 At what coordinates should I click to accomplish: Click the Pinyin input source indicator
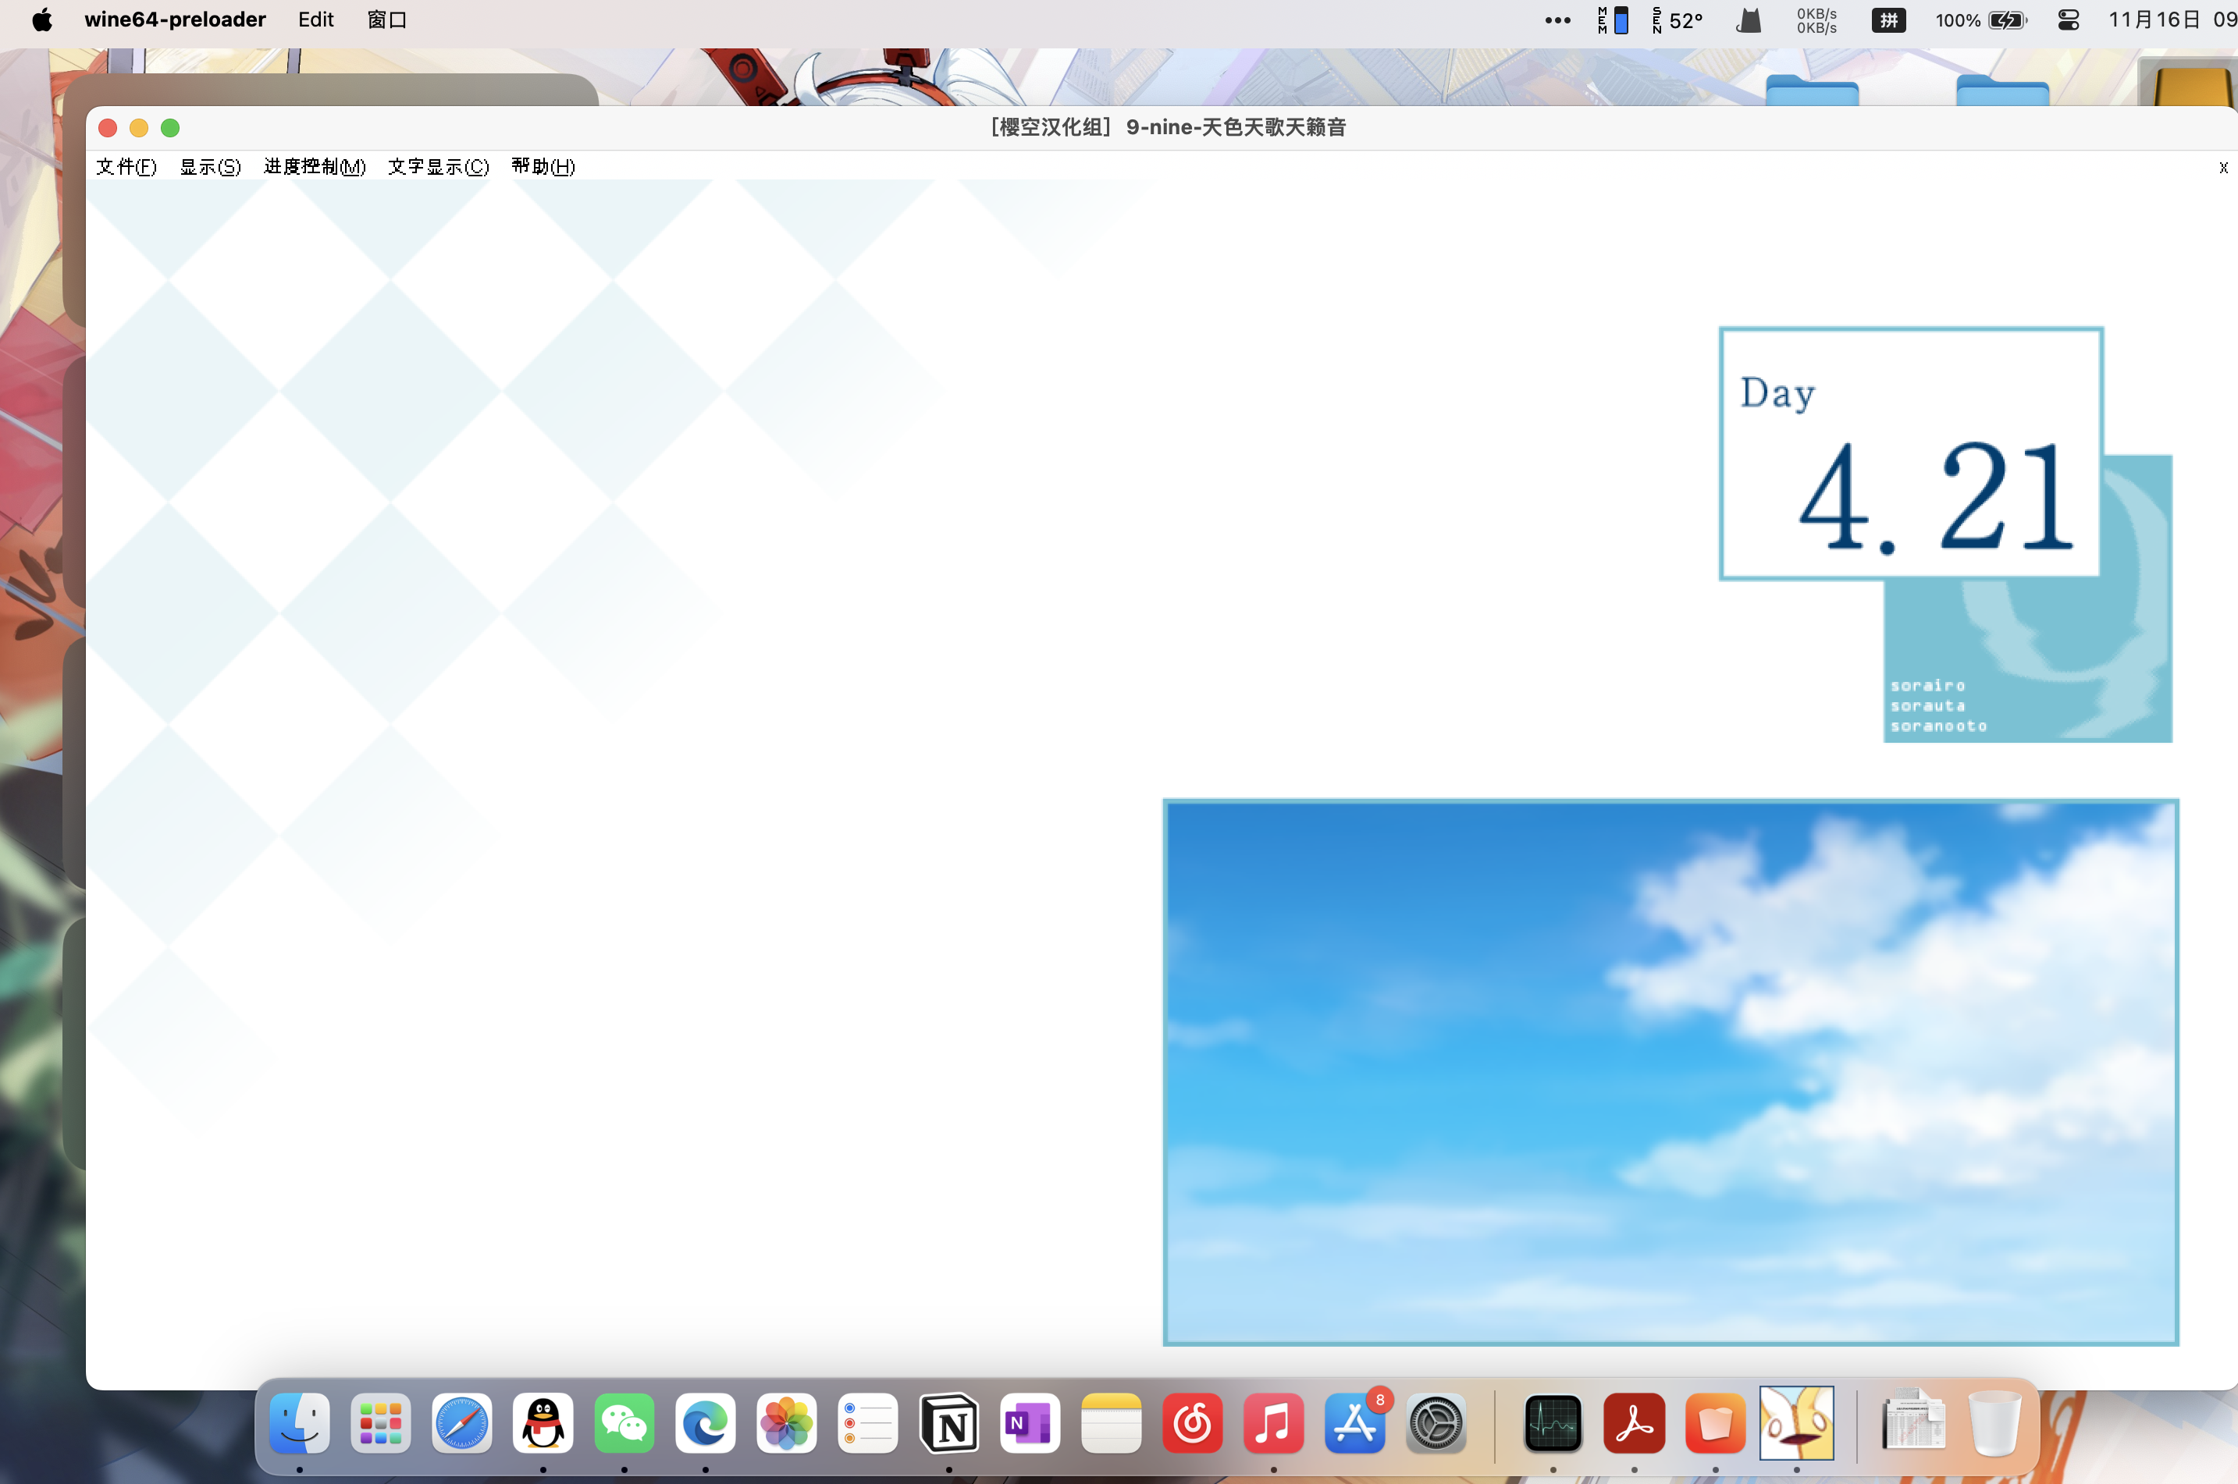tap(1888, 20)
